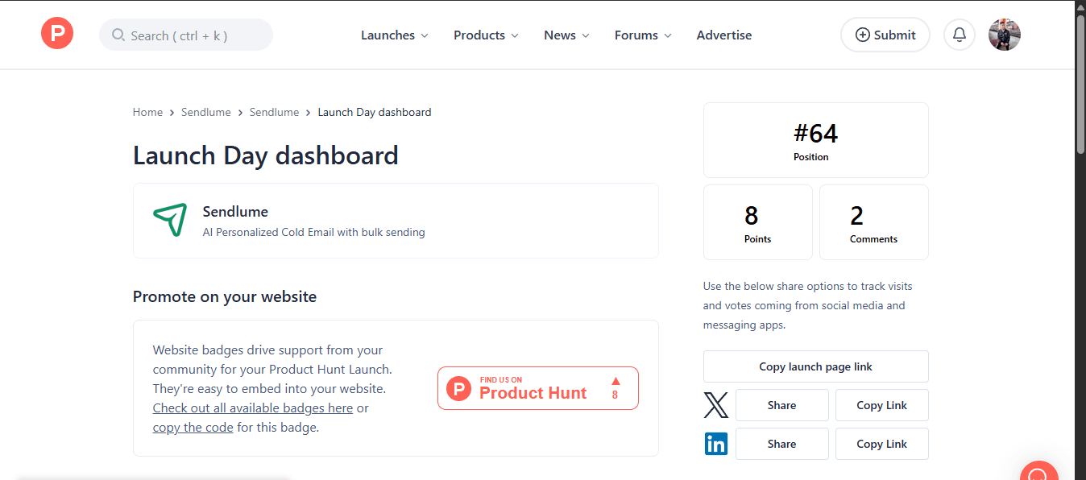
Task: Open the notifications bell
Action: click(x=959, y=35)
